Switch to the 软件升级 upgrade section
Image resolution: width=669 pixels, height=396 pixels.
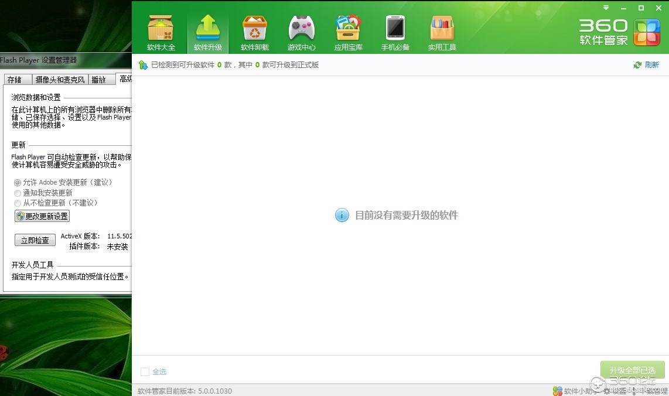point(208,33)
